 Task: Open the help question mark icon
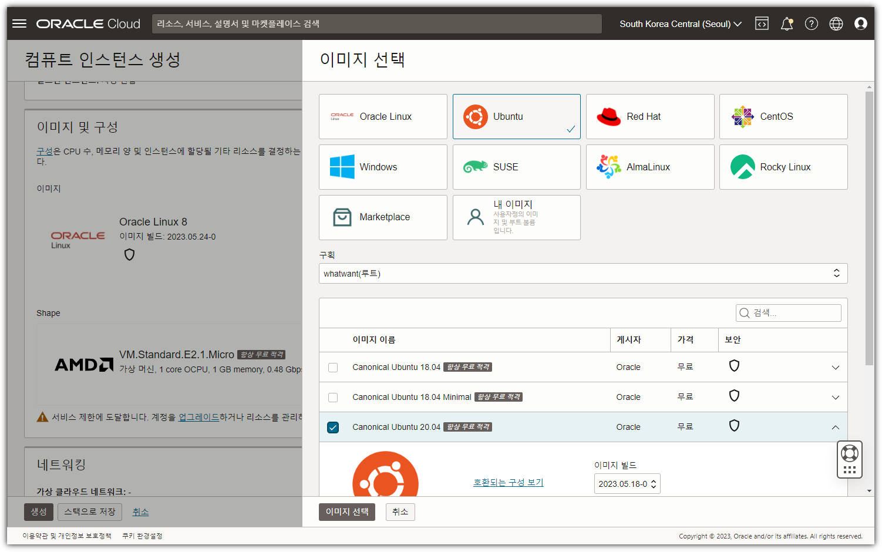coord(812,23)
